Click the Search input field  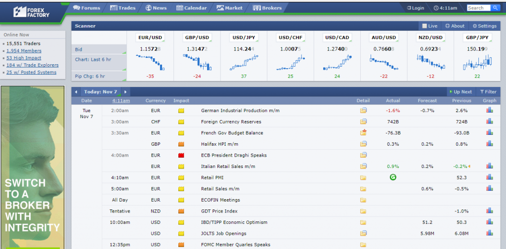pos(478,8)
